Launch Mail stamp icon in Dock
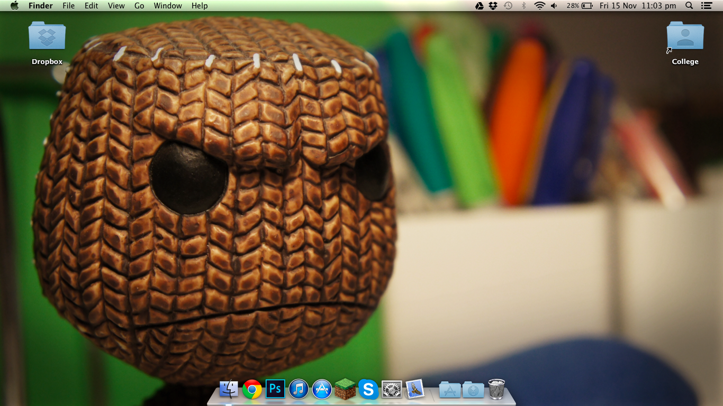 click(x=415, y=389)
